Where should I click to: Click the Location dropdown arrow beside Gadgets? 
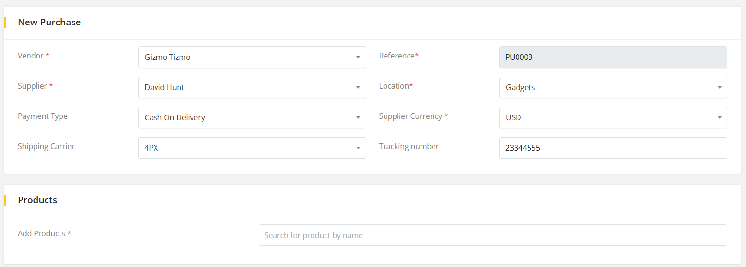[719, 88]
